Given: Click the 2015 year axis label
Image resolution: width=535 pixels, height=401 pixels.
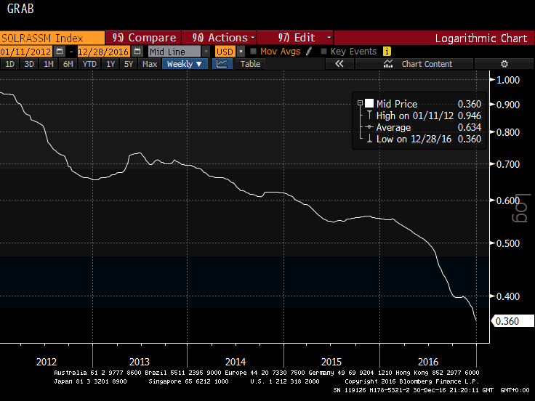Looking at the screenshot, I should tap(331, 362).
